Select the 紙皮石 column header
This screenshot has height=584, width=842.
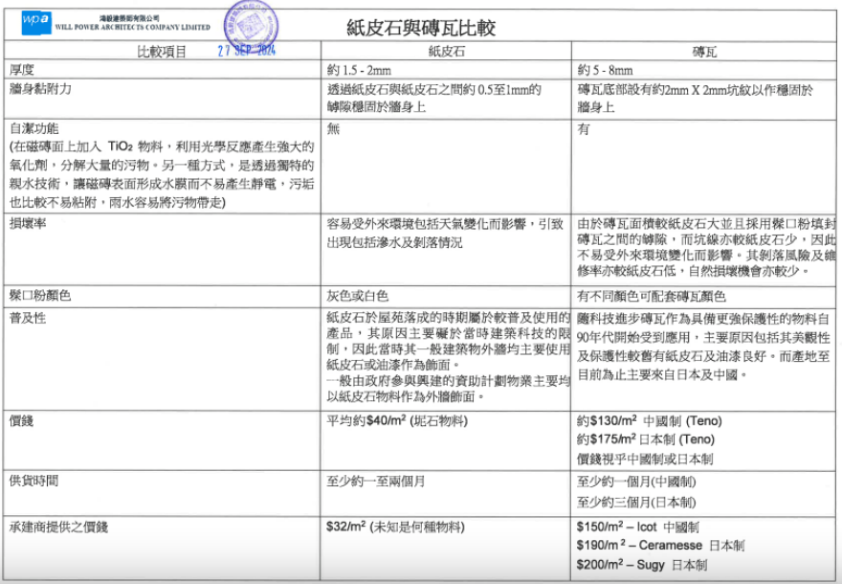(x=446, y=52)
